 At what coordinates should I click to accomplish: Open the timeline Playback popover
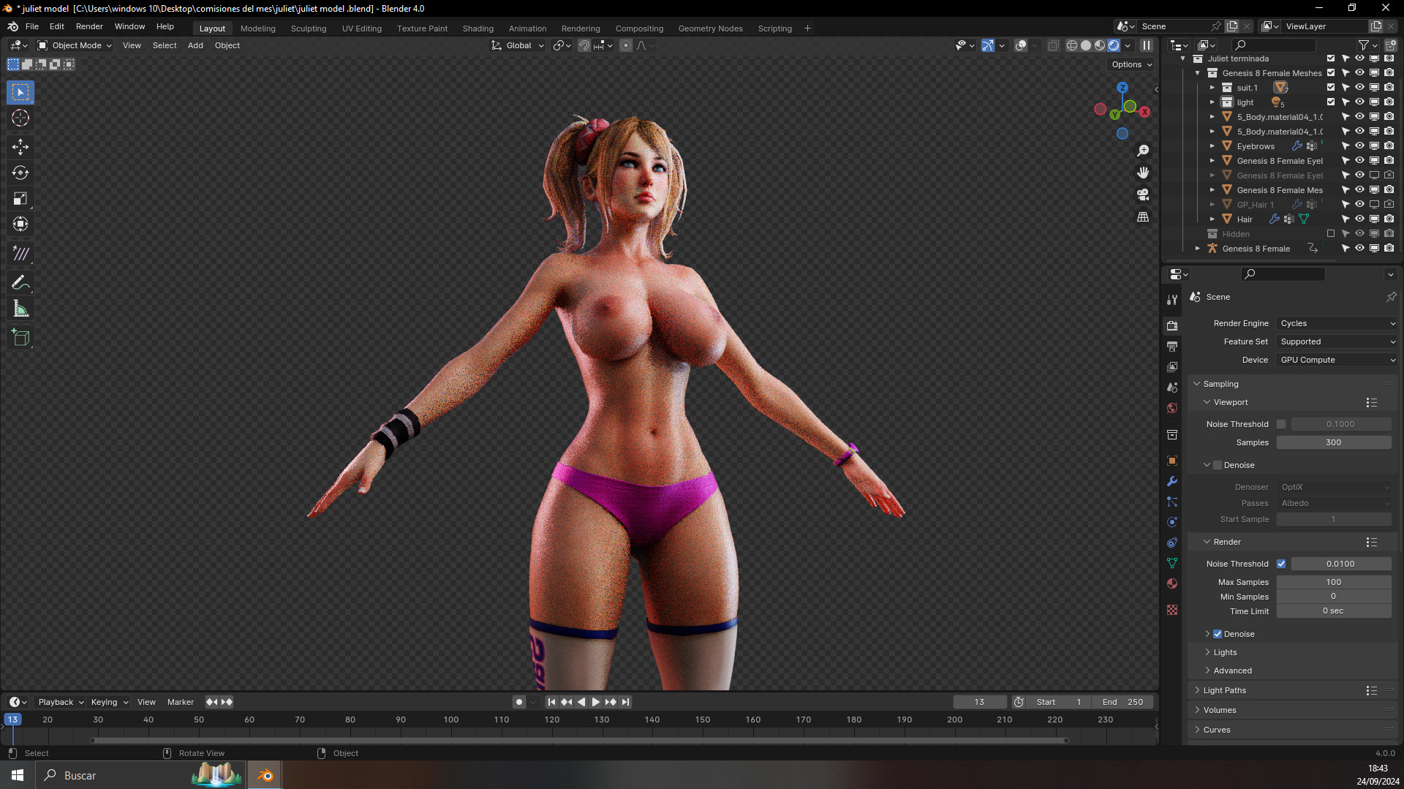pos(60,702)
